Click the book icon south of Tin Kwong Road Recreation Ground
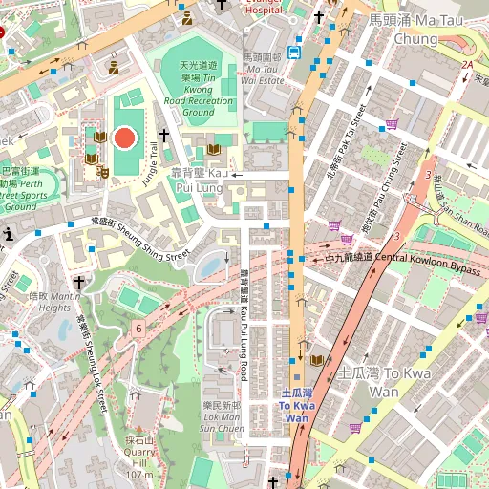489x489 pixels. (x=214, y=149)
